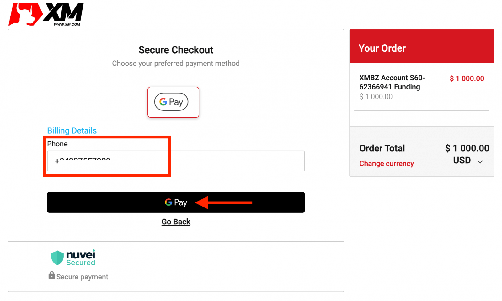The width and height of the screenshot is (502, 301).
Task: Click the nuvei logo wordmark
Action: [x=80, y=255]
